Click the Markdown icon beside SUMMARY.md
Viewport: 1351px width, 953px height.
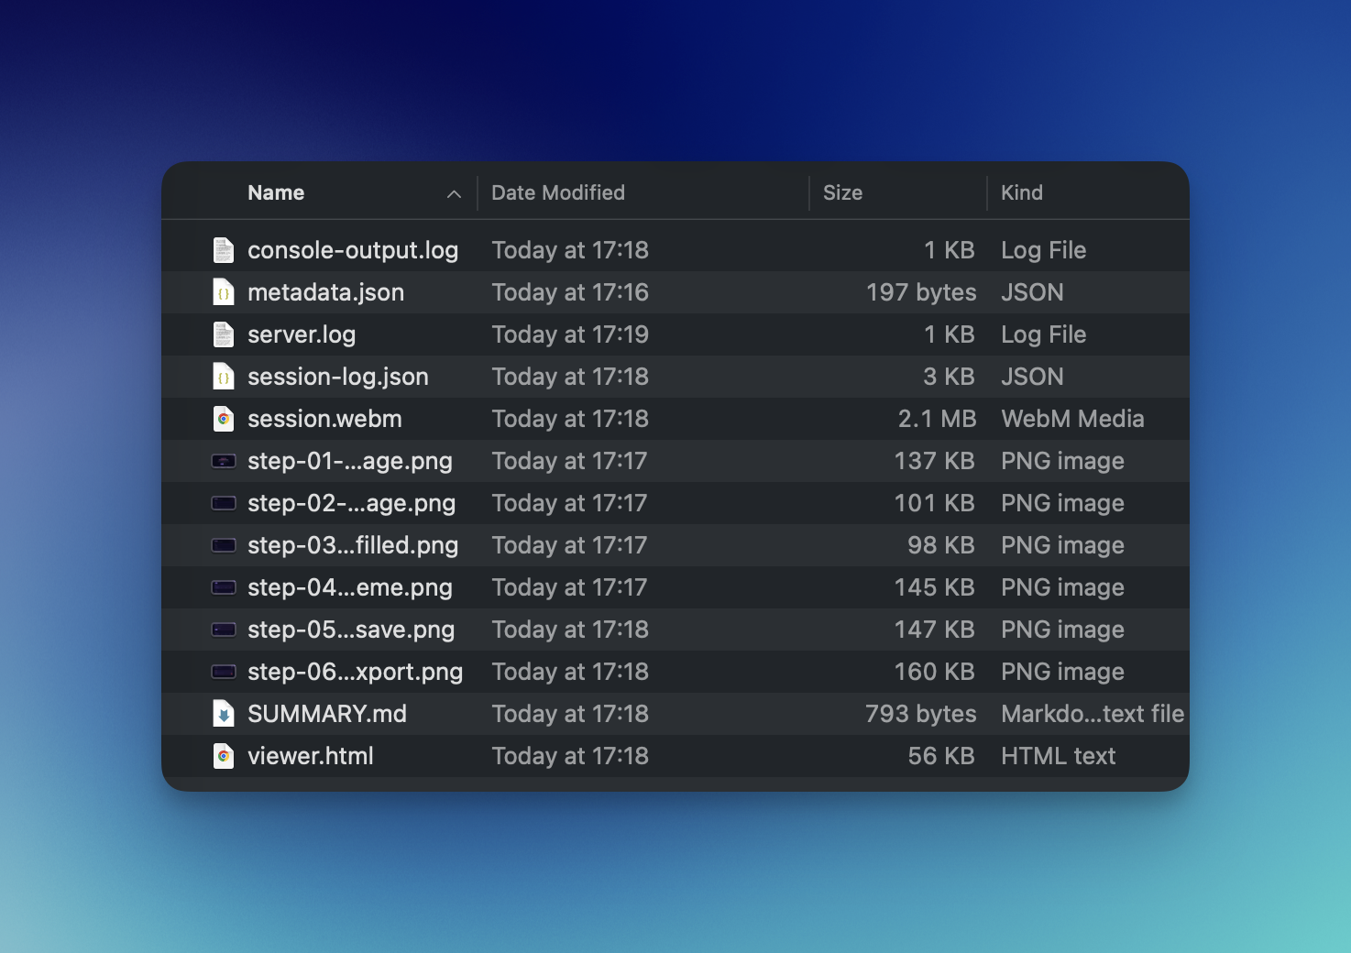224,713
